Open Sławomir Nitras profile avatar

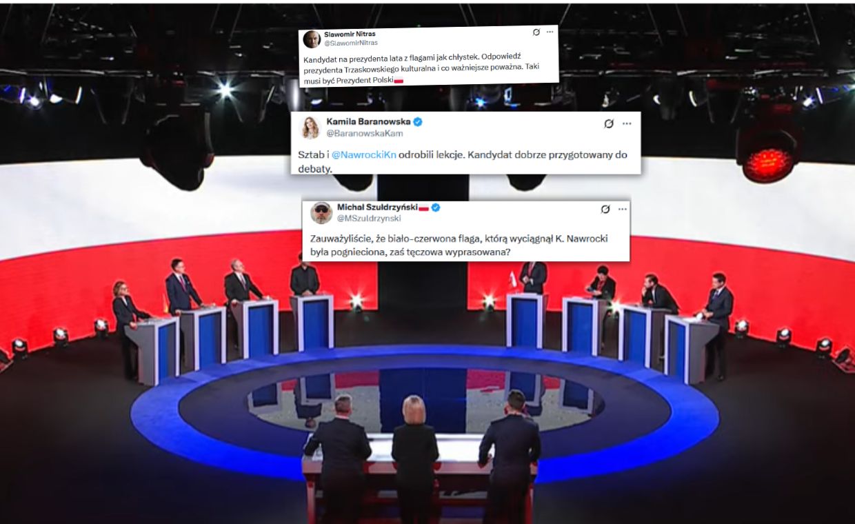pos(312,39)
